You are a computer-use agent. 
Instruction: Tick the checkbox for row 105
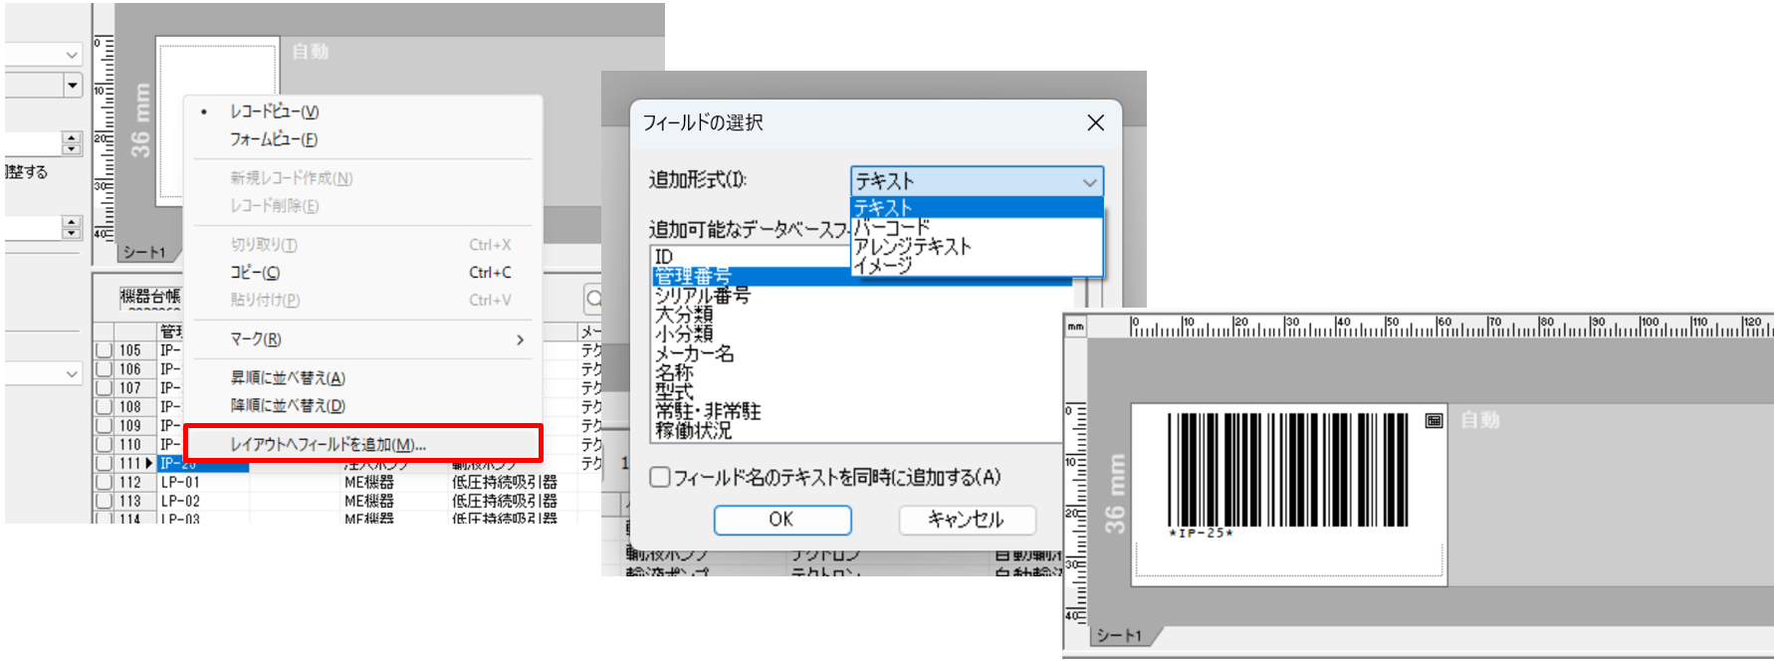104,350
